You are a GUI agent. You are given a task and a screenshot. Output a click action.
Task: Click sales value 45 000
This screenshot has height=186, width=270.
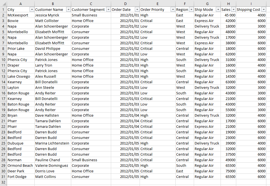(x=228, y=15)
